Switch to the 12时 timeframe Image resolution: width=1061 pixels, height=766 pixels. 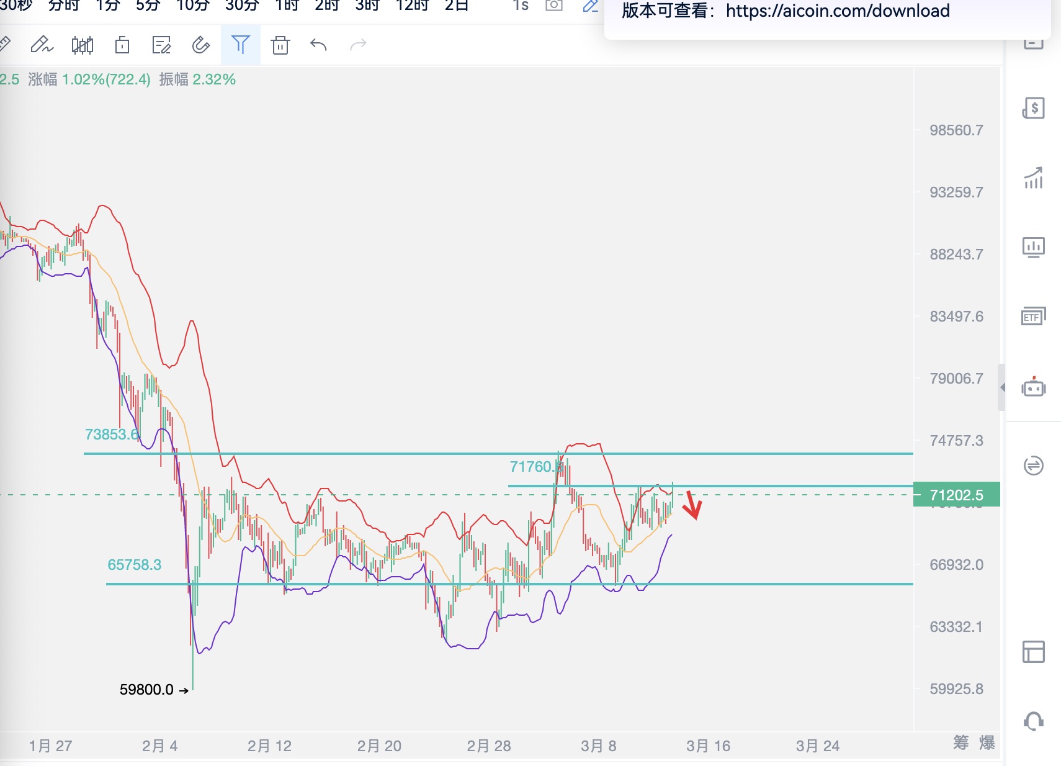click(x=412, y=6)
